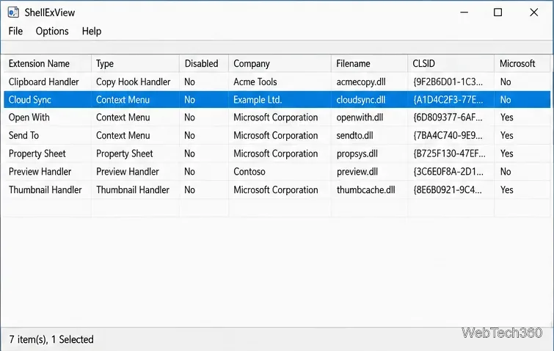Click Microsoft Corporation in thumbcache.dll row
This screenshot has width=554, height=351.
(x=276, y=189)
